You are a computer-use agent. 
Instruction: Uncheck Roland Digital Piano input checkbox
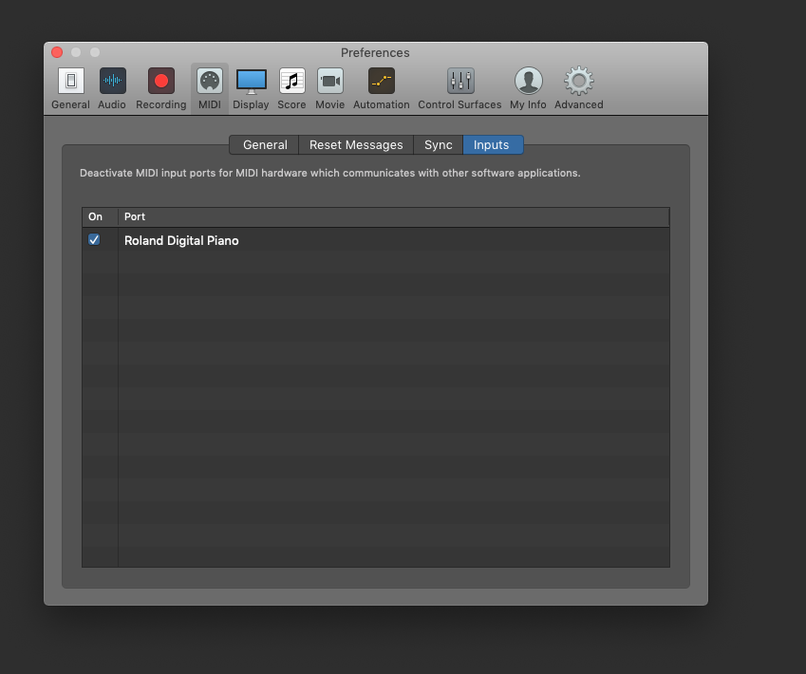point(94,239)
